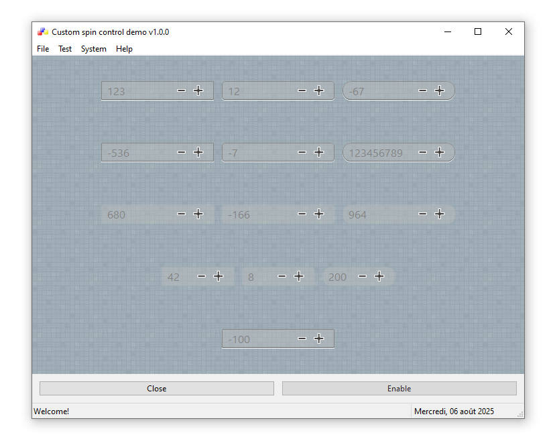The width and height of the screenshot is (559, 443).
Task: Open the Help menu
Action: coord(124,49)
